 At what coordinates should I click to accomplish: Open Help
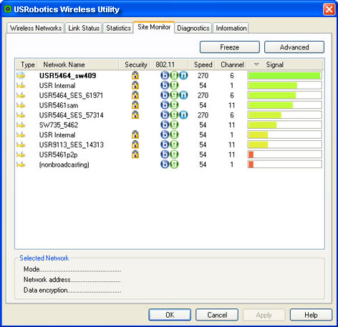tap(311, 315)
